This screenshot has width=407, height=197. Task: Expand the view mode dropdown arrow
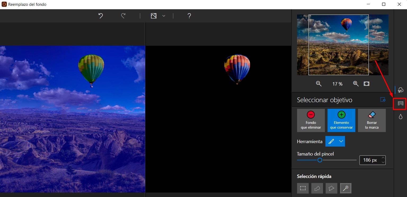point(164,16)
